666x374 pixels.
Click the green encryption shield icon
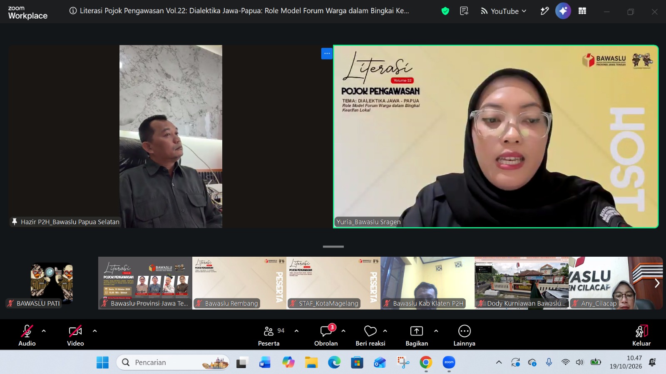tap(445, 11)
